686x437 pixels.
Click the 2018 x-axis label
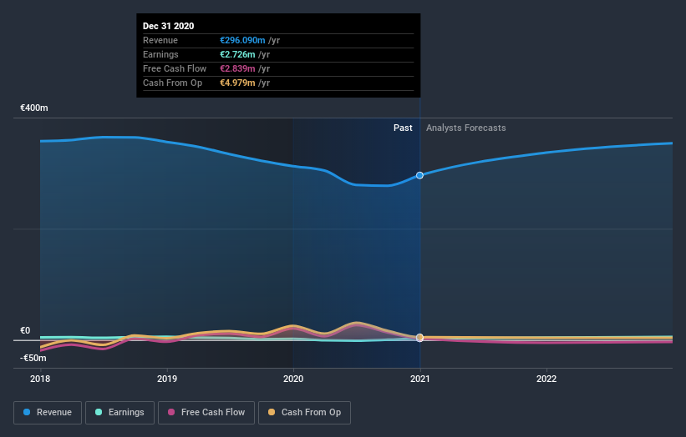(x=40, y=379)
